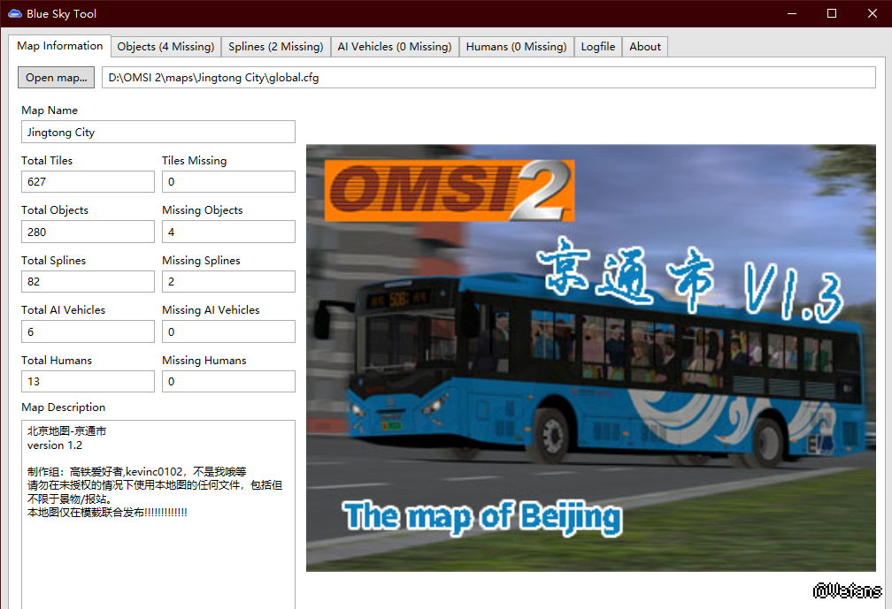Image resolution: width=892 pixels, height=609 pixels.
Task: Click the Blue Sky Tool cloud icon
Action: [x=14, y=13]
